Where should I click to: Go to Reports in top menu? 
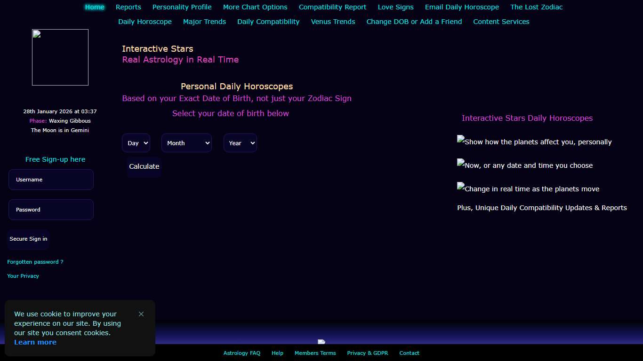tap(129, 7)
